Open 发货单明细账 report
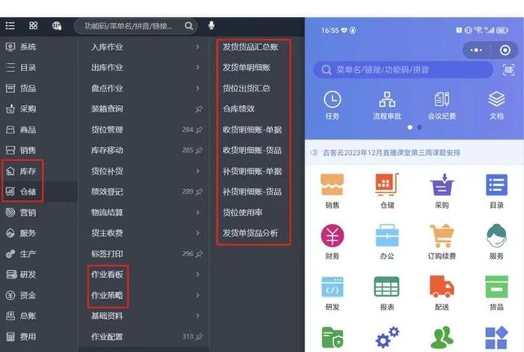 click(246, 67)
